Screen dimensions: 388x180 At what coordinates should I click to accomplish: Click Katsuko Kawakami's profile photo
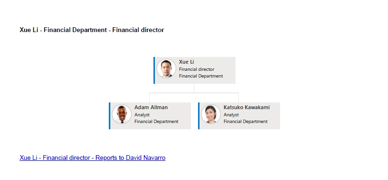(211, 114)
